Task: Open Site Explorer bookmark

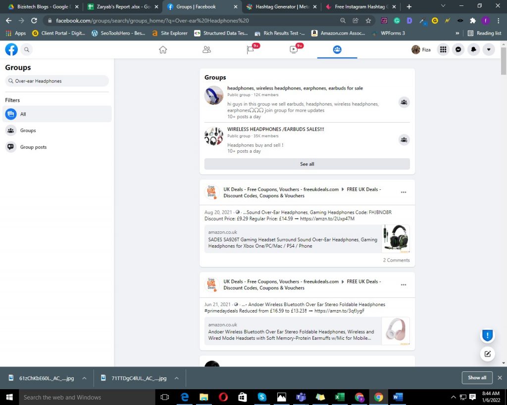Action: (169, 33)
